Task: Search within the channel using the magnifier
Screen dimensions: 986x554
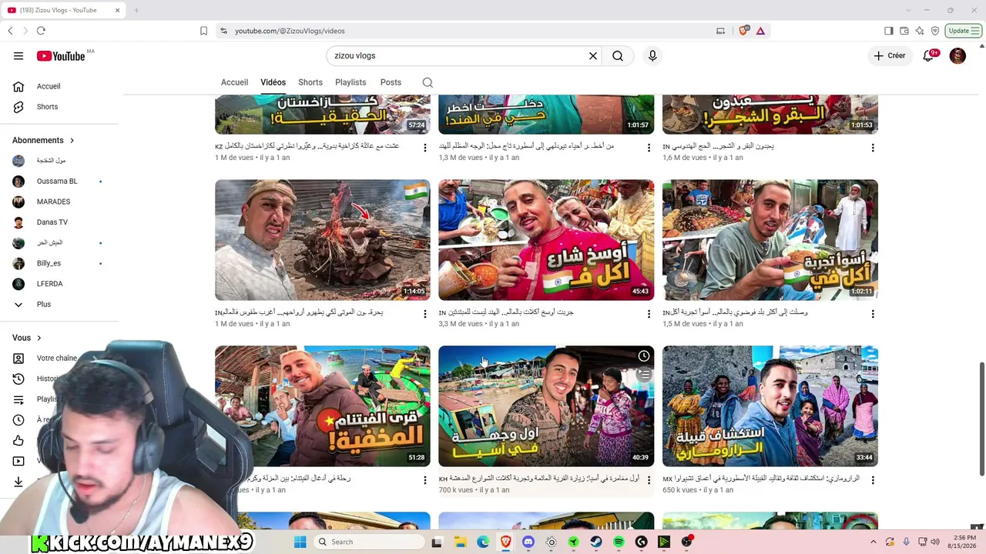Action: tap(428, 82)
